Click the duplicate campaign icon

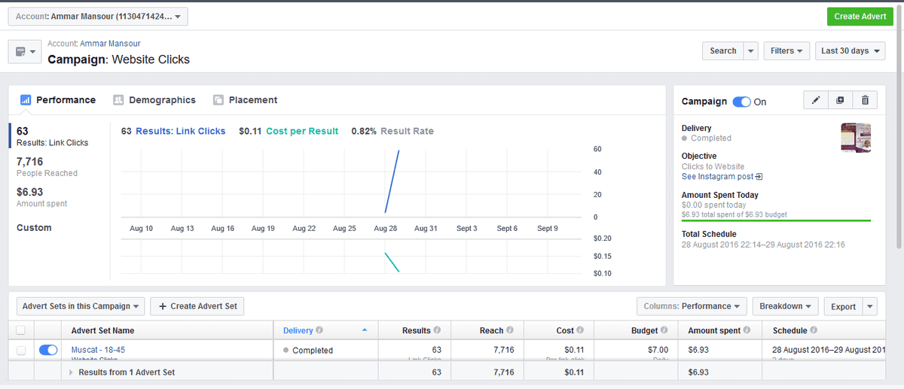coord(841,101)
